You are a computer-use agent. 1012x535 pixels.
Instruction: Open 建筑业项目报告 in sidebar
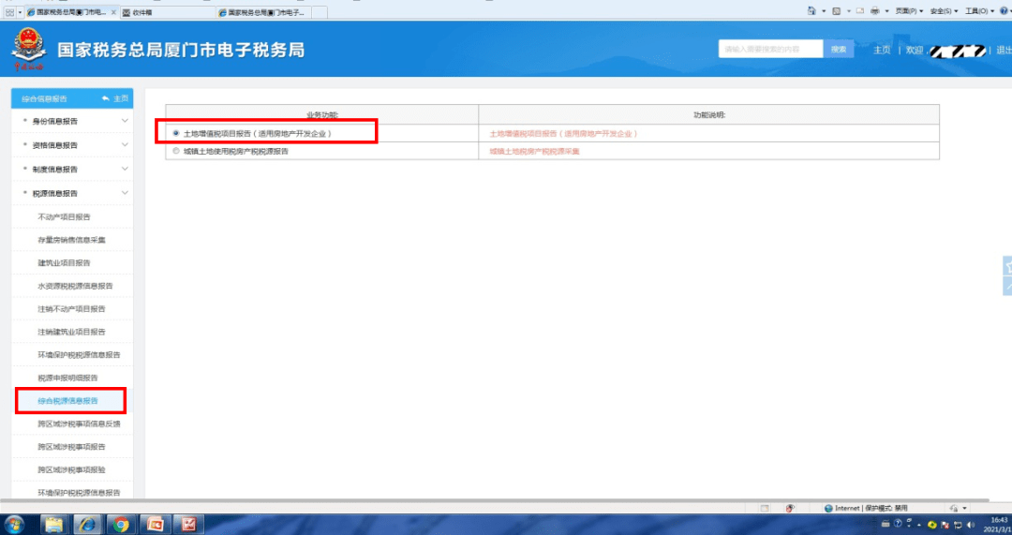tap(64, 262)
